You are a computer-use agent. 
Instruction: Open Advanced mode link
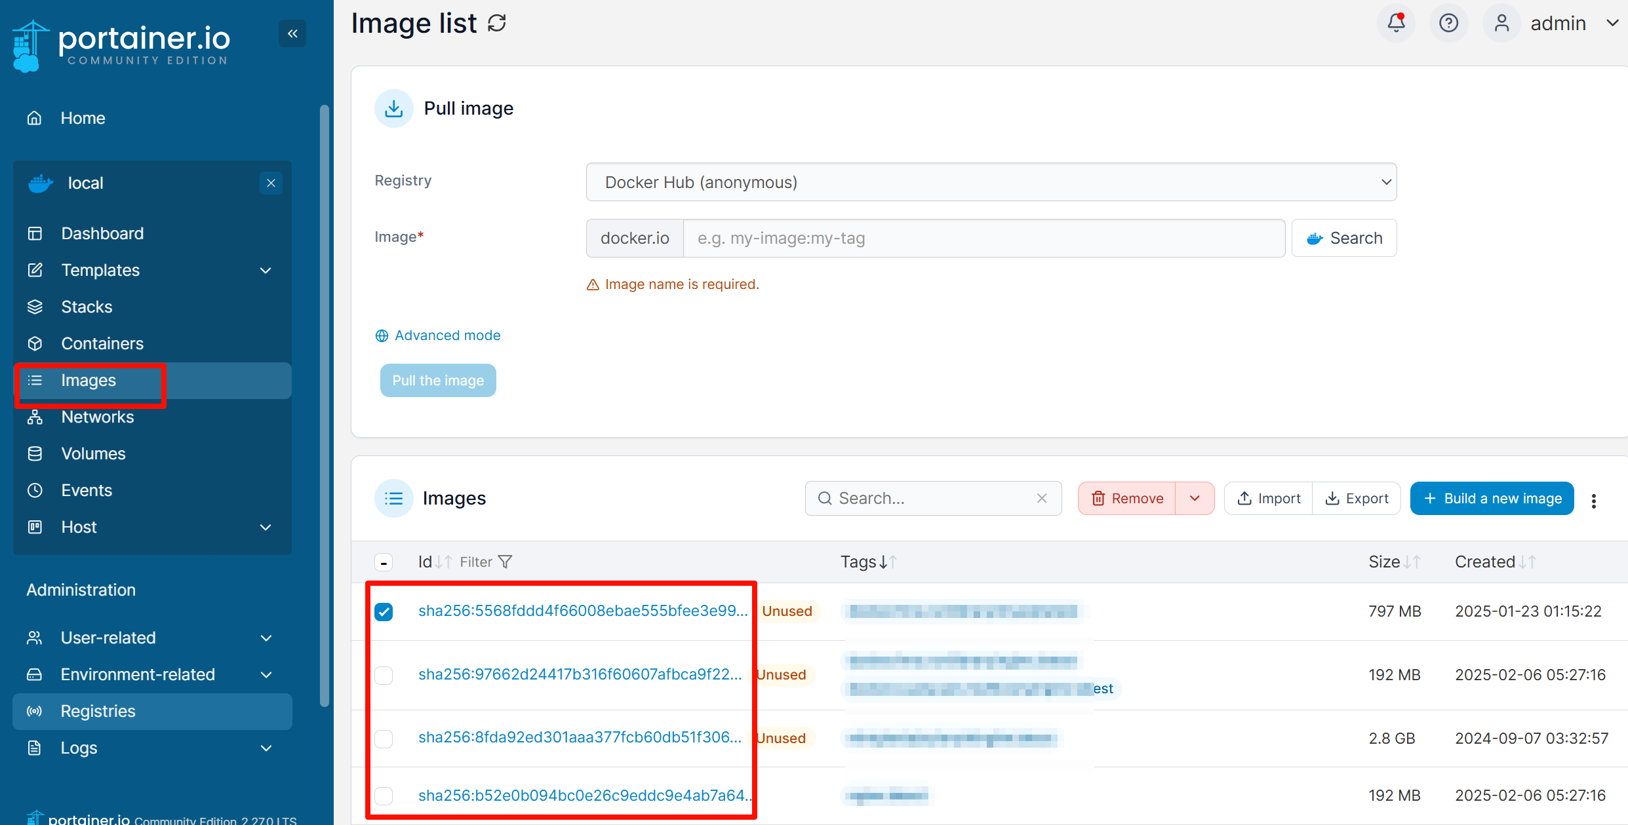tap(447, 336)
